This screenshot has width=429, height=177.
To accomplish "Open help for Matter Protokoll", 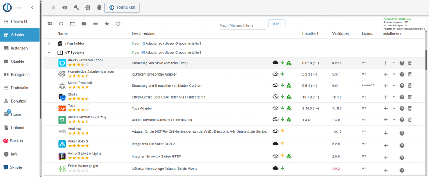I will [x=402, y=86].
